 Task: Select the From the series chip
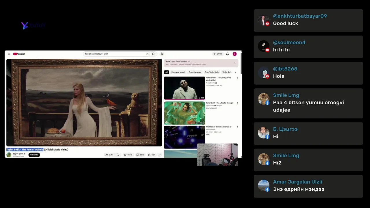click(x=195, y=72)
